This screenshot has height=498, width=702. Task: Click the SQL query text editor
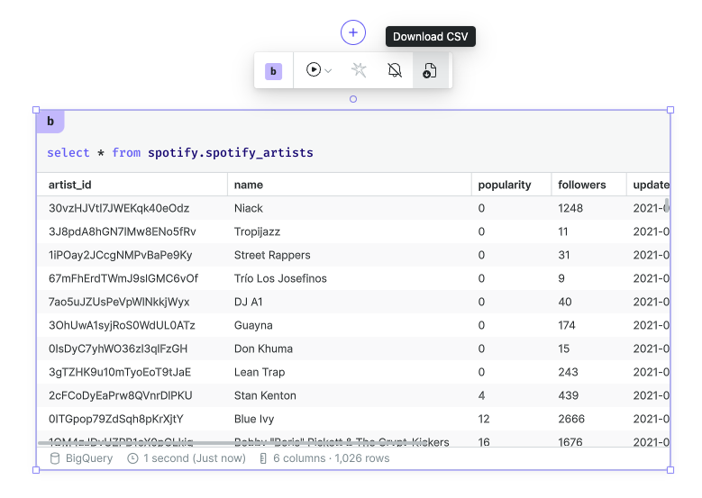pos(180,152)
